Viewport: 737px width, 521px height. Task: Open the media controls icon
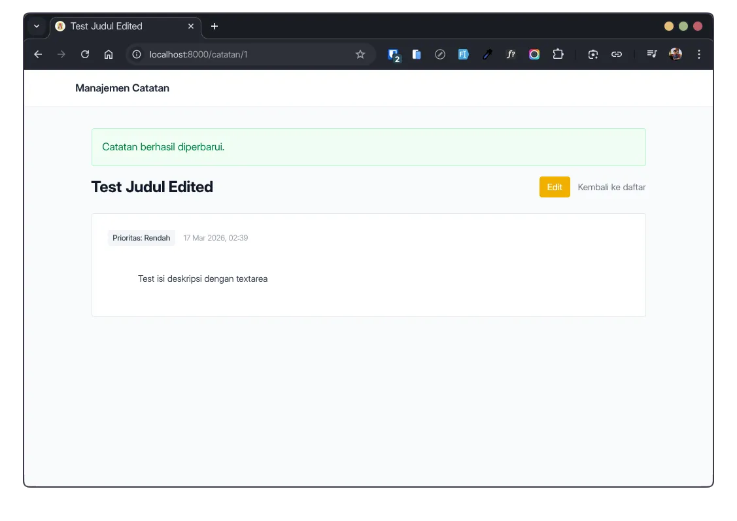click(652, 55)
